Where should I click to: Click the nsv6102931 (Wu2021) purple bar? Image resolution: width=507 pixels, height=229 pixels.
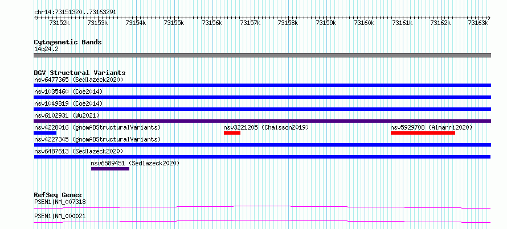(x=262, y=121)
